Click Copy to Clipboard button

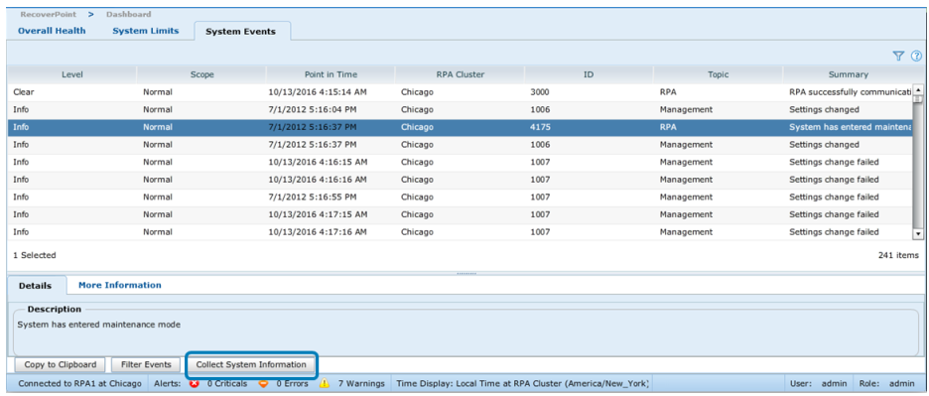pos(60,364)
